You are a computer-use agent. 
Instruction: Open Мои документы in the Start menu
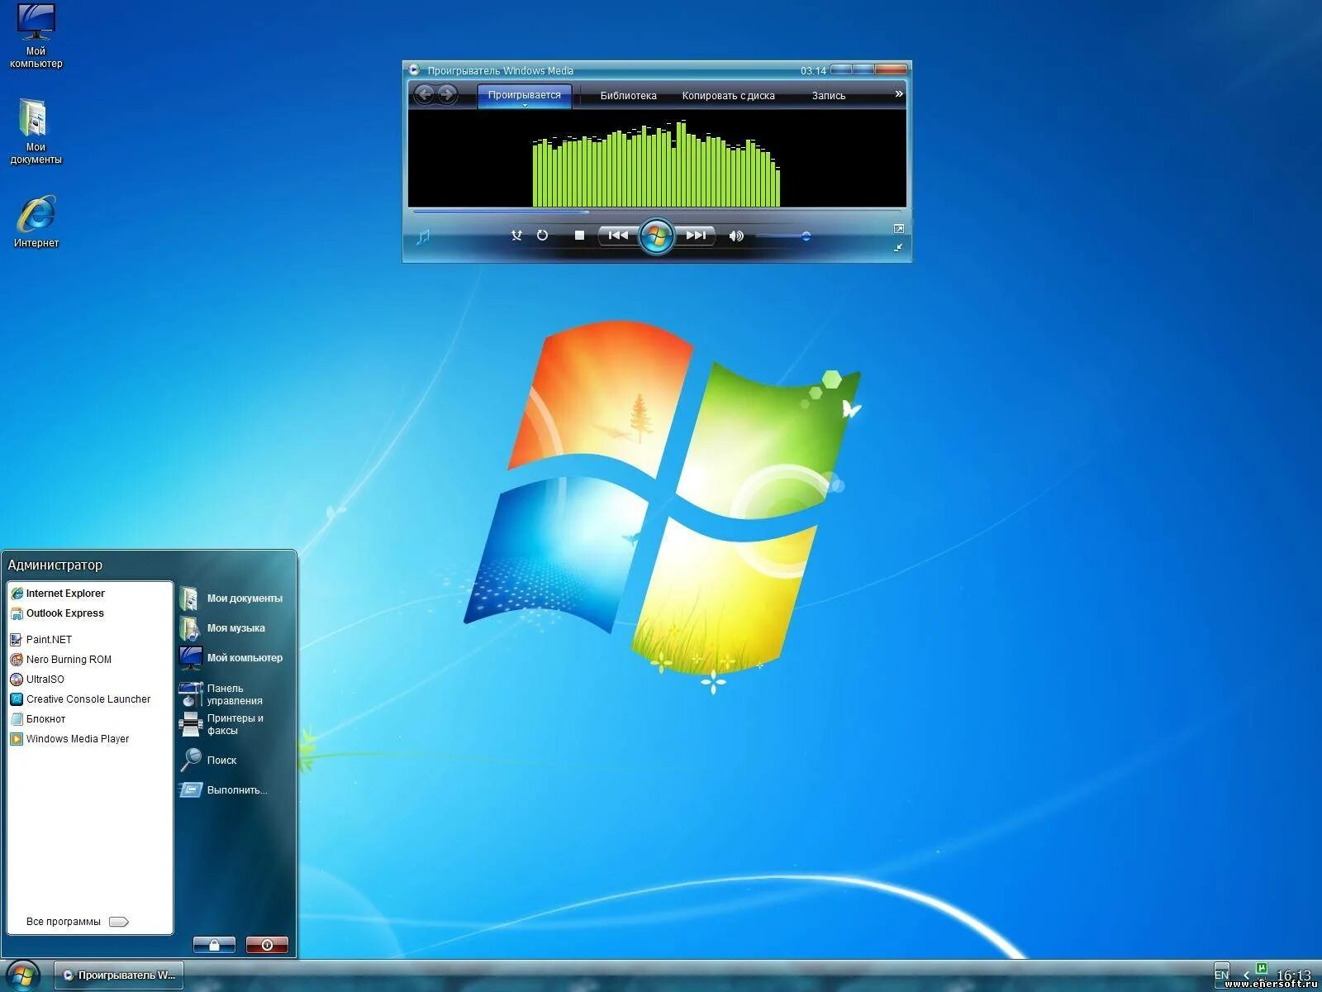[x=232, y=599]
